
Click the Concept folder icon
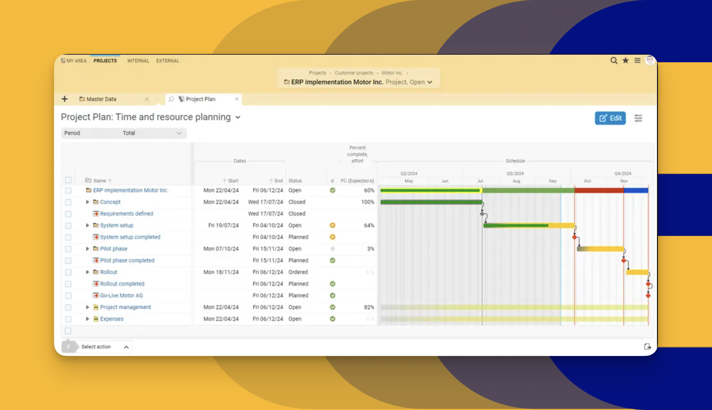pos(96,202)
